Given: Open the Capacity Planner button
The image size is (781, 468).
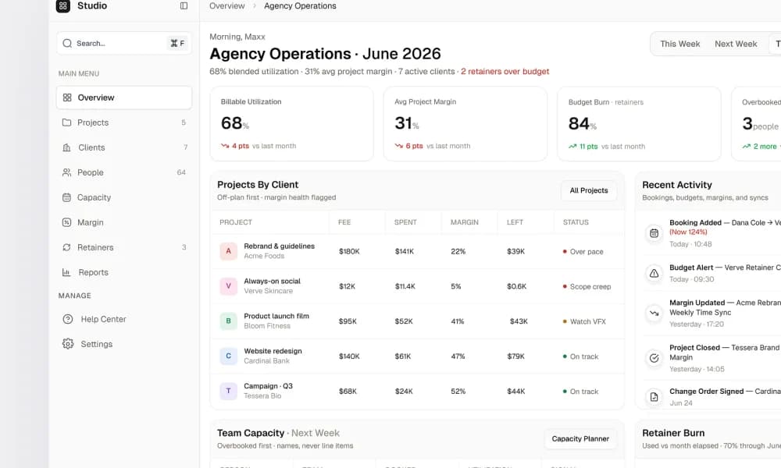Looking at the screenshot, I should point(580,438).
